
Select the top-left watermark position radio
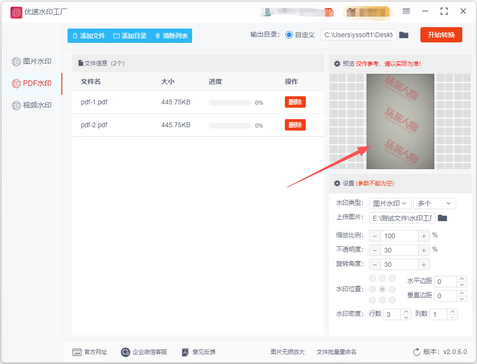tap(372, 278)
